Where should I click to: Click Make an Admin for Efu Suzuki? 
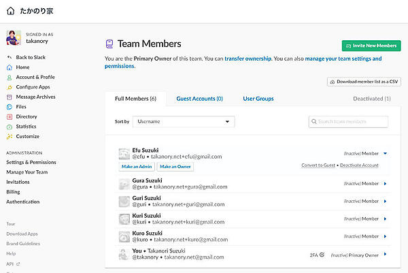click(137, 166)
